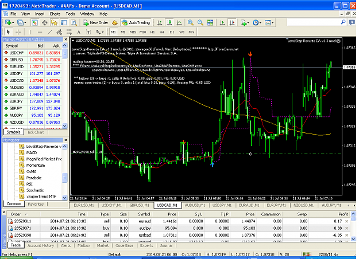This screenshot has width=359, height=259.
Task: Select the text label tool
Action: pyautogui.click(x=88, y=32)
